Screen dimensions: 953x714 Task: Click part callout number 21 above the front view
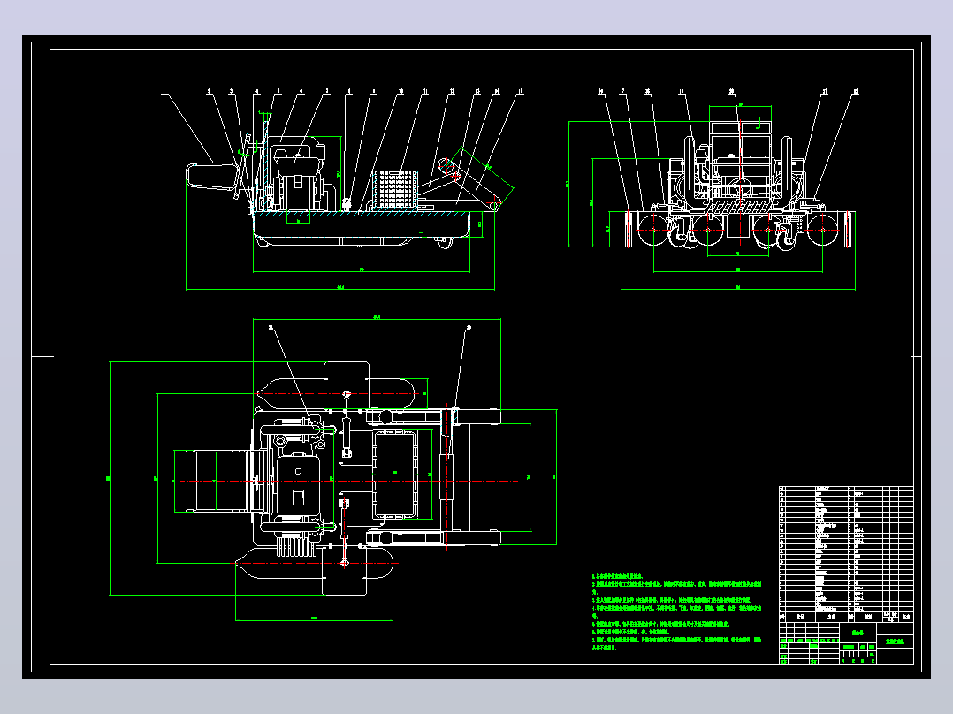point(825,92)
